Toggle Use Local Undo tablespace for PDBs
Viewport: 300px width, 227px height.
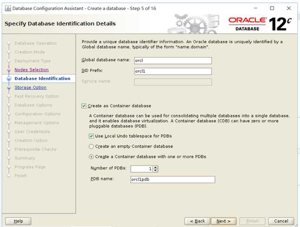tap(91, 136)
